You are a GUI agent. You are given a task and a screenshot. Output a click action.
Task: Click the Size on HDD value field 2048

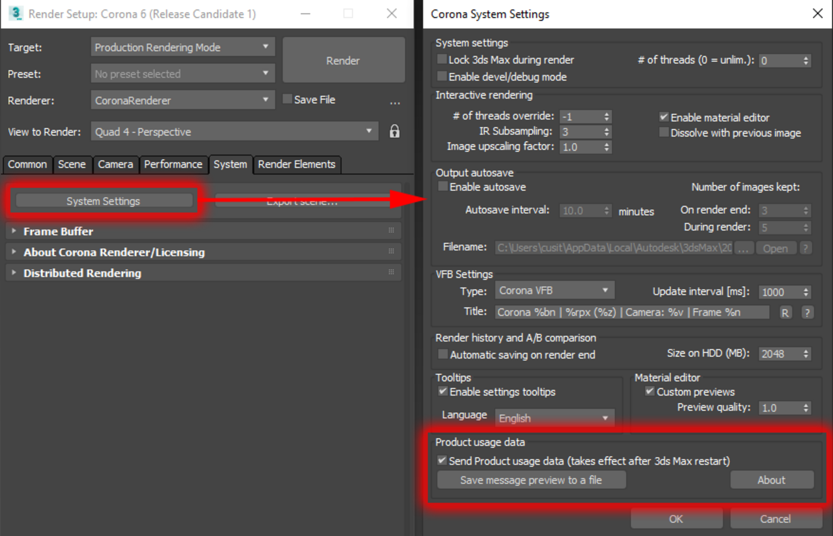780,353
